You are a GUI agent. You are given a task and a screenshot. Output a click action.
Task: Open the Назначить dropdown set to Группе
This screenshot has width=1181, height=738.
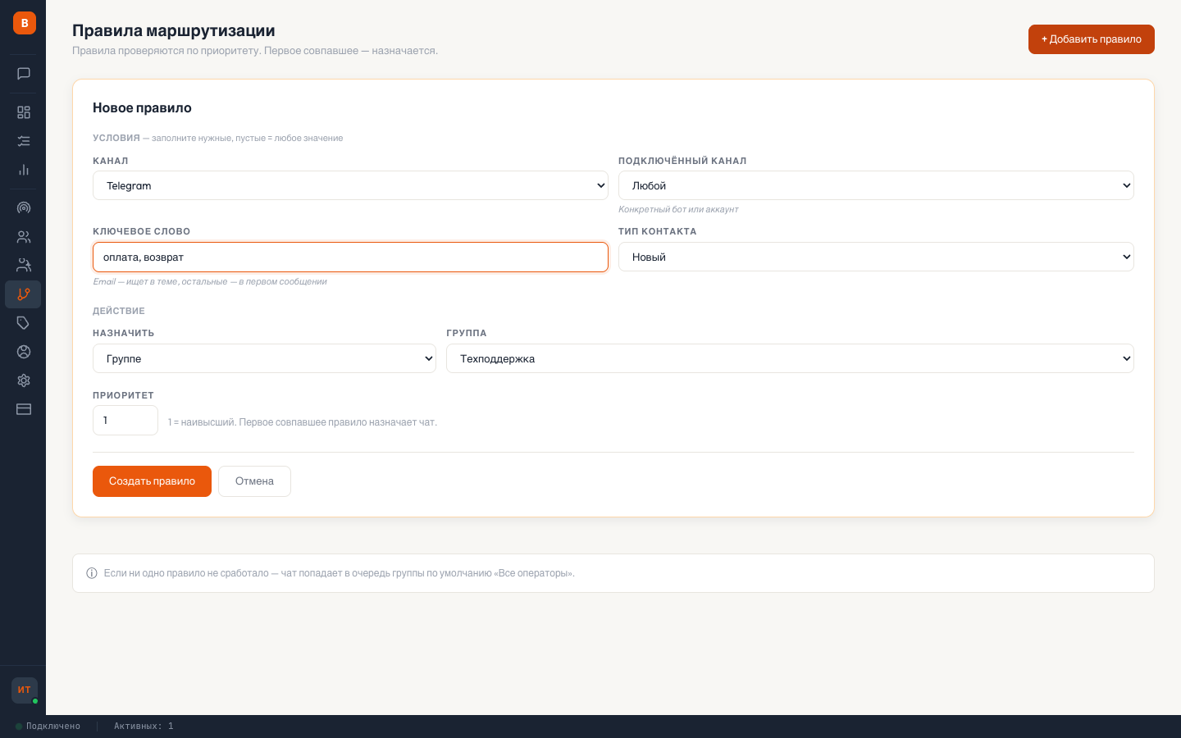pos(264,358)
